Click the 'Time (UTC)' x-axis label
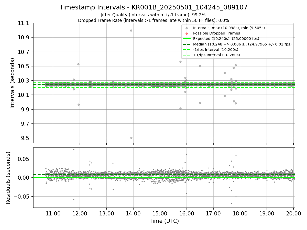This screenshot has height=230, width=307. 164,221
